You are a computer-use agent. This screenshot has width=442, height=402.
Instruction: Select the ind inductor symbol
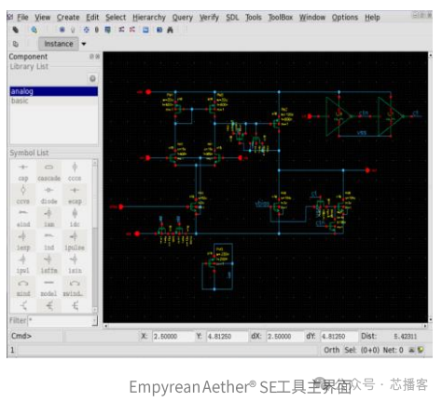point(48,241)
